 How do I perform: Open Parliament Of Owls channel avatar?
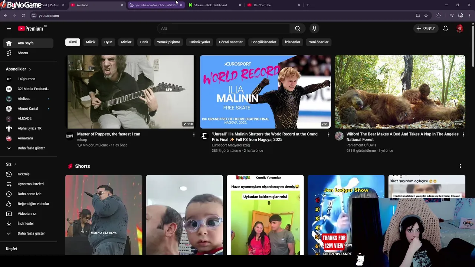coord(339,136)
